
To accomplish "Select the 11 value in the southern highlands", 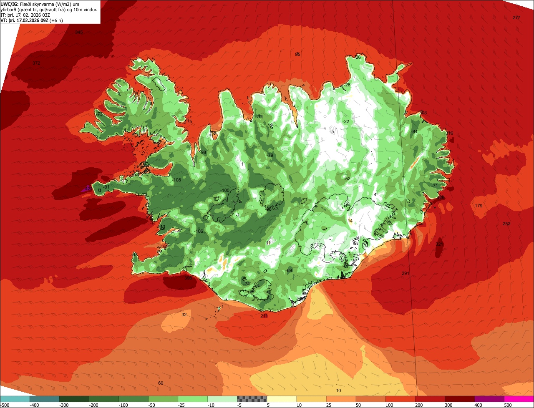I will coord(268,243).
